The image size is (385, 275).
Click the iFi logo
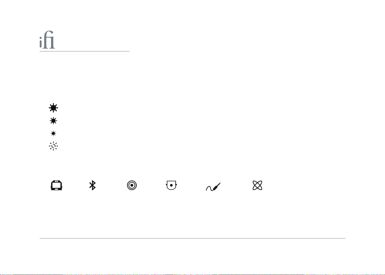click(47, 42)
